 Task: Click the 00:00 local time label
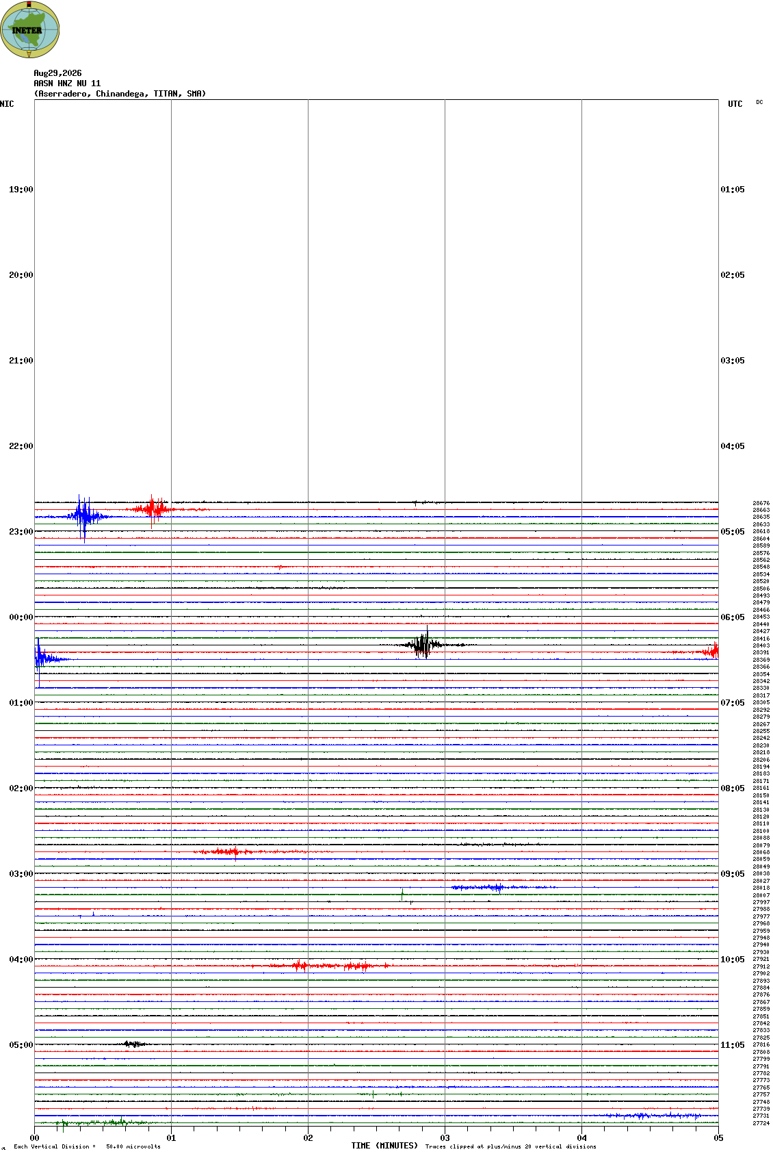(x=21, y=617)
